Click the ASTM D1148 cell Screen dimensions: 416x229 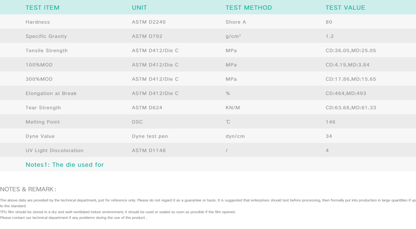coord(148,150)
